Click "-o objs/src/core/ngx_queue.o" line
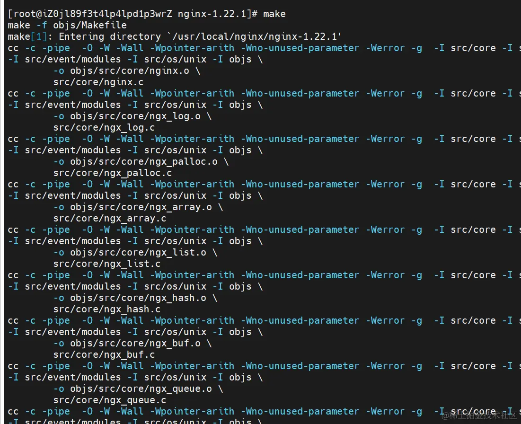521x424 pixels. pyautogui.click(x=138, y=389)
